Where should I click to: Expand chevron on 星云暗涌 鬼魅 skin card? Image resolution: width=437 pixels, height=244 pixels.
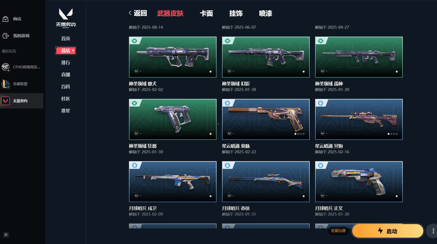tap(229, 133)
